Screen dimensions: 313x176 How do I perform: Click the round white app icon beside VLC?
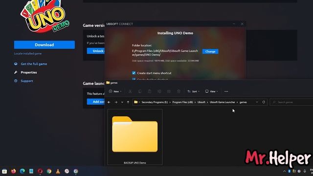click(67, 171)
